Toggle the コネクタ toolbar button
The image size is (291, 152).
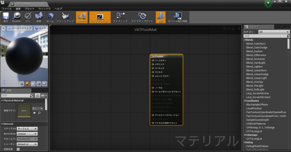pyautogui.click(x=82, y=17)
